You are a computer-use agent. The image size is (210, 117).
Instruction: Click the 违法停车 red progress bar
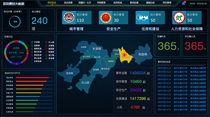pyautogui.click(x=32, y=78)
